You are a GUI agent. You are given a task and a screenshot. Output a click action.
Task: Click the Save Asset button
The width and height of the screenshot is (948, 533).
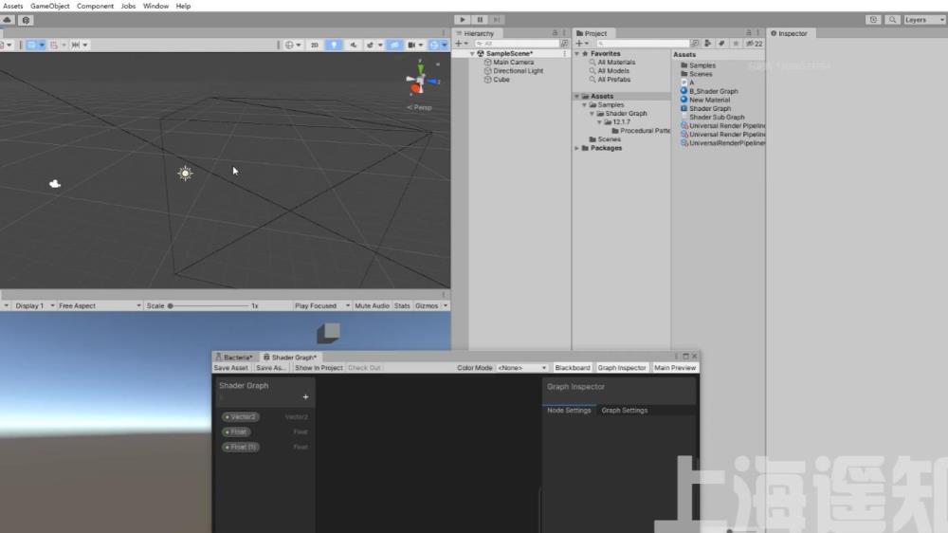pos(231,368)
